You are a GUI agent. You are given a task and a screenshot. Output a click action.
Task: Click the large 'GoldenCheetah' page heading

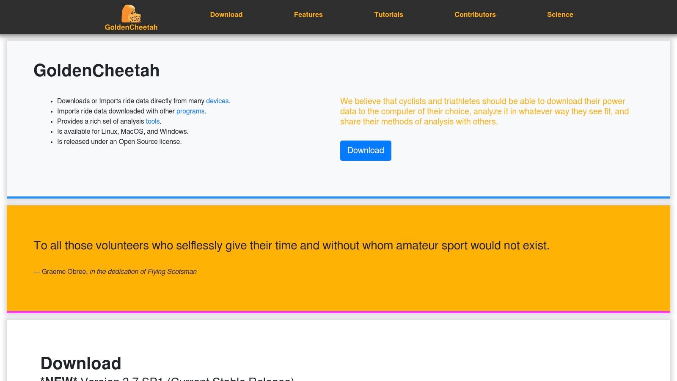(x=96, y=70)
